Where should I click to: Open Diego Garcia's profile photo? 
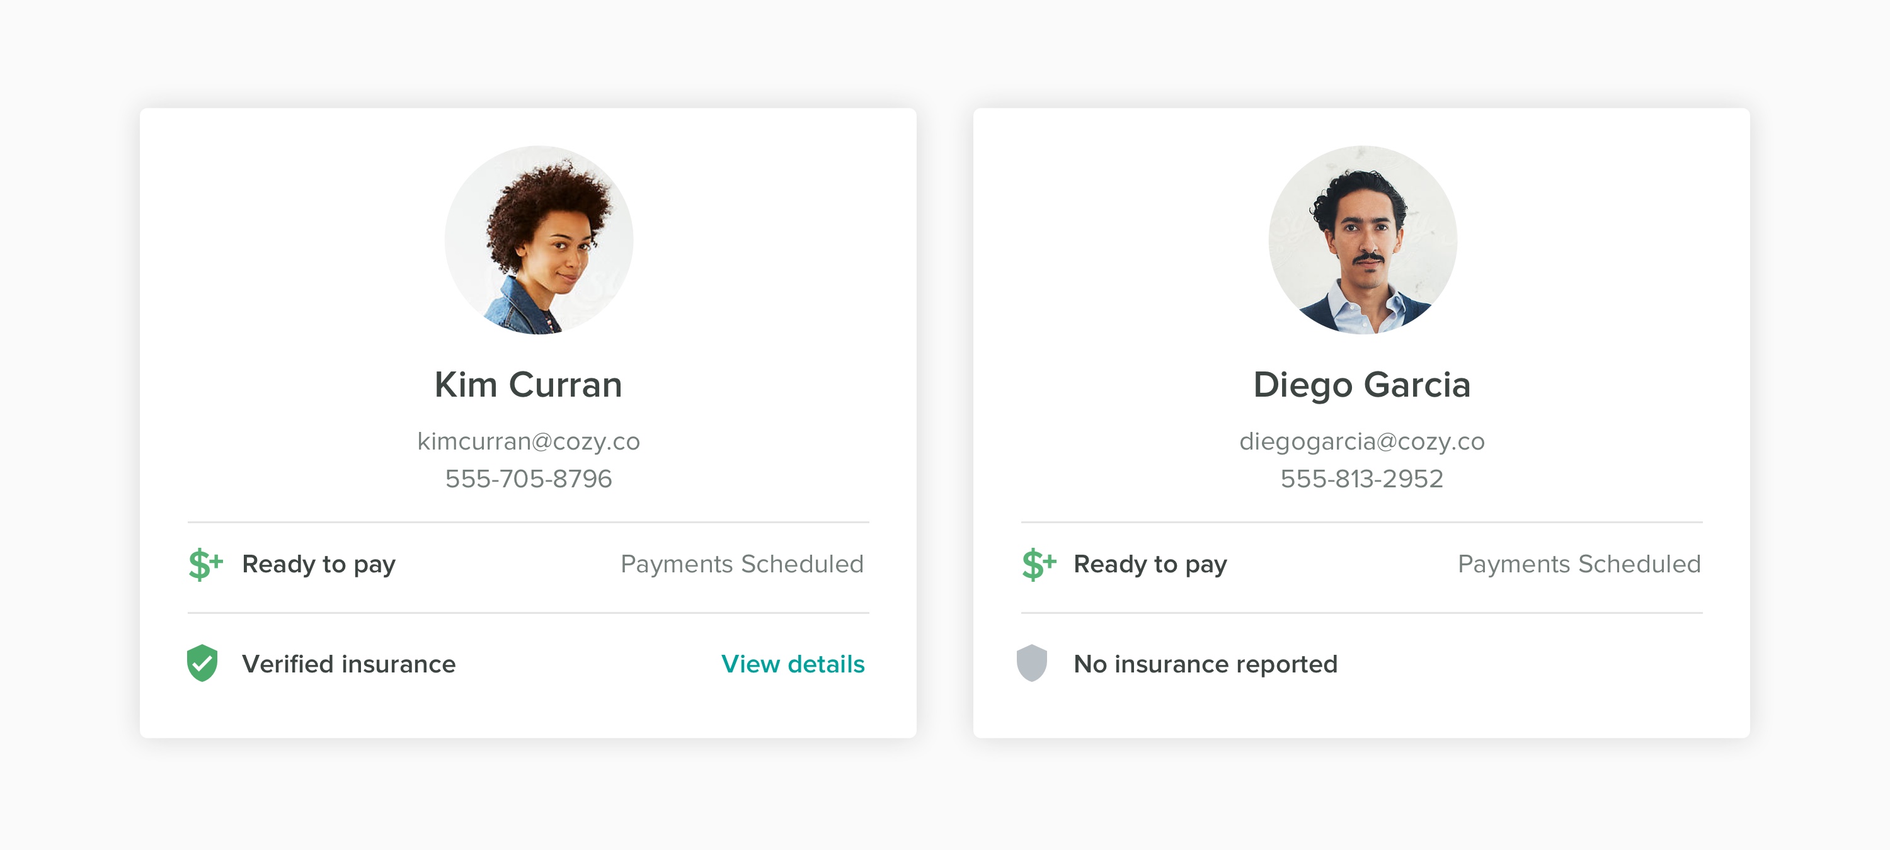click(x=1361, y=240)
